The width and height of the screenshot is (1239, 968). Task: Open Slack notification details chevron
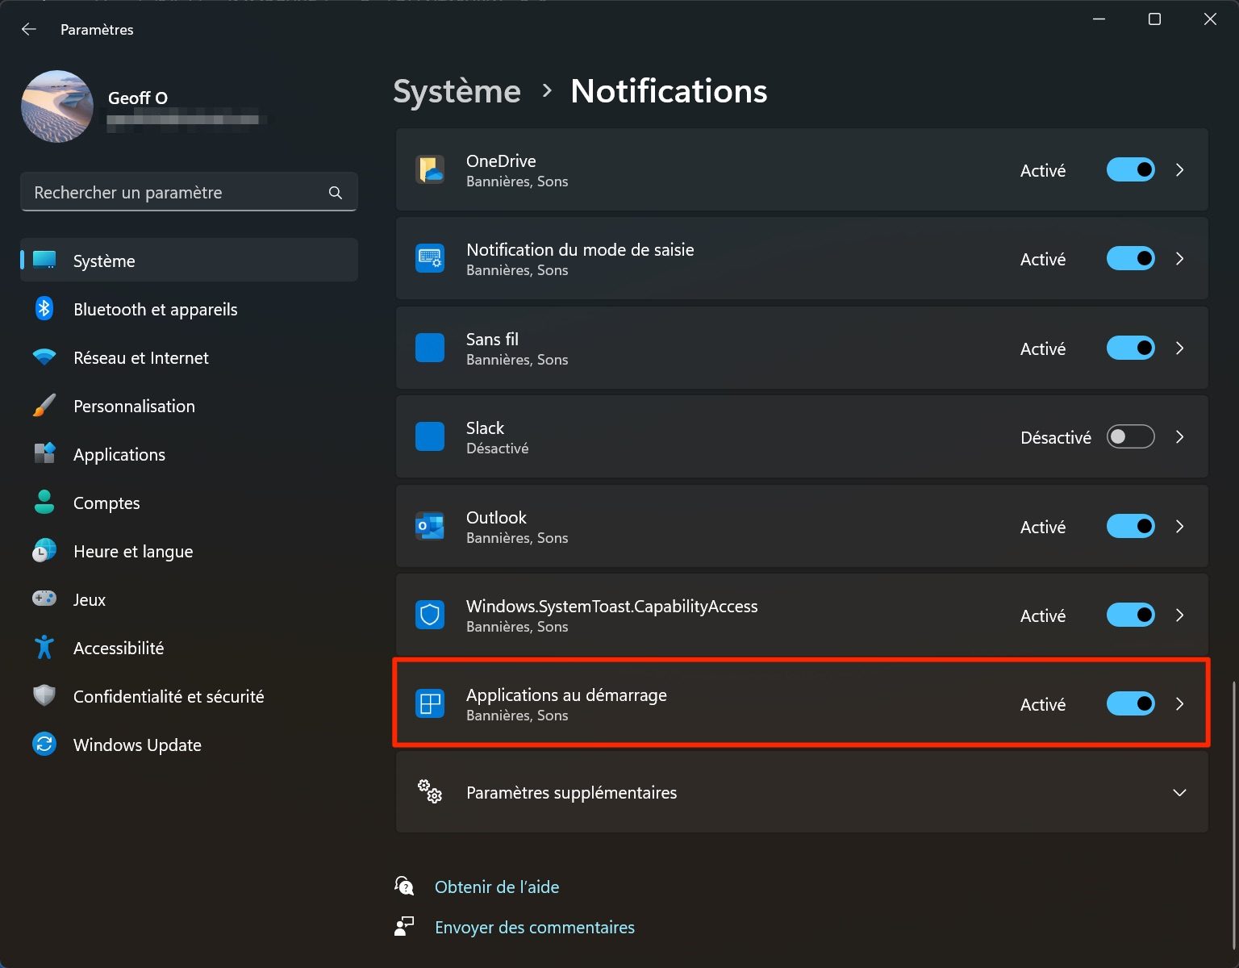[1180, 437]
